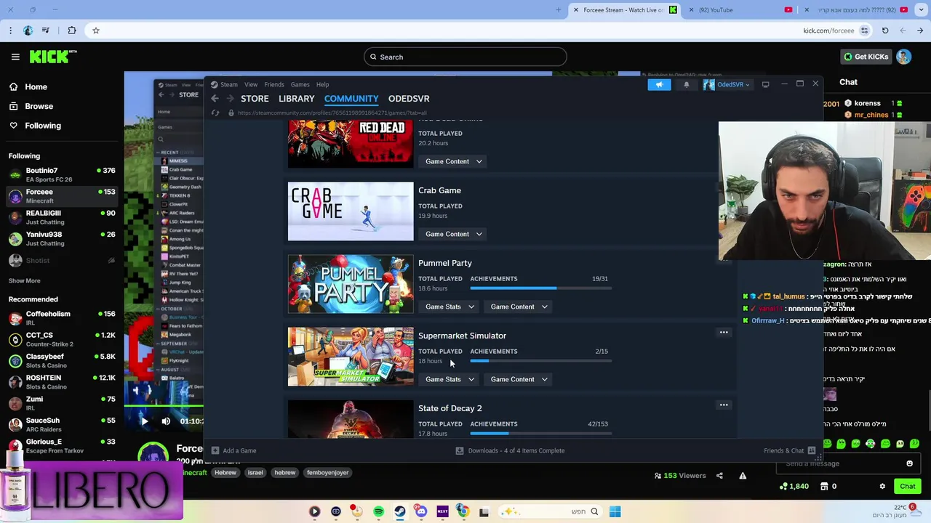
Task: Open Steam Friends & Chat
Action: 790,450
